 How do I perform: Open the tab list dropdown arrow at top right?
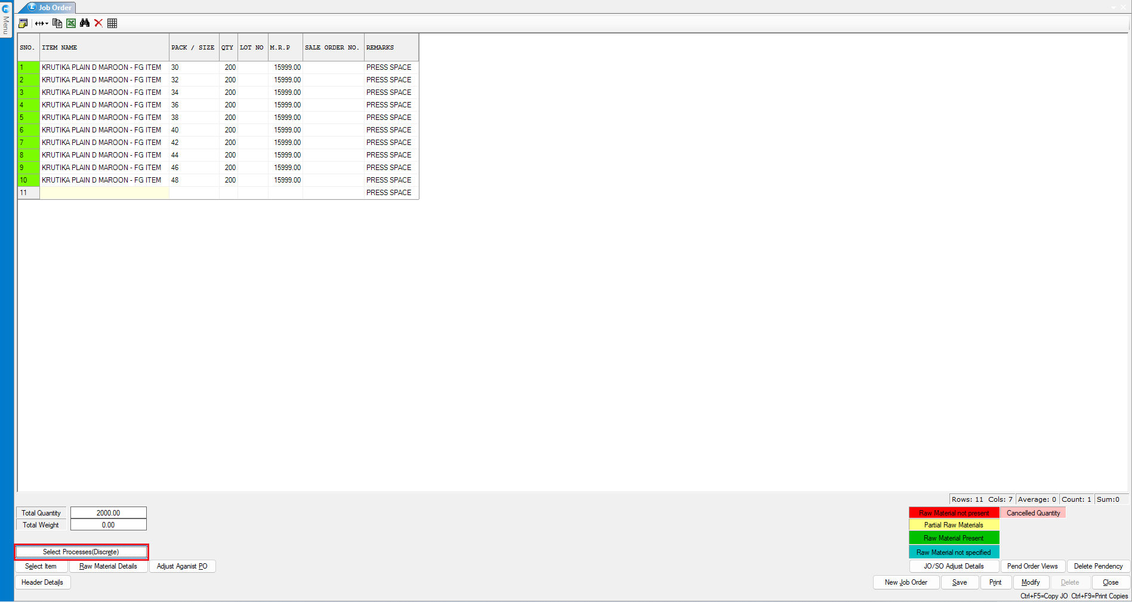1114,8
